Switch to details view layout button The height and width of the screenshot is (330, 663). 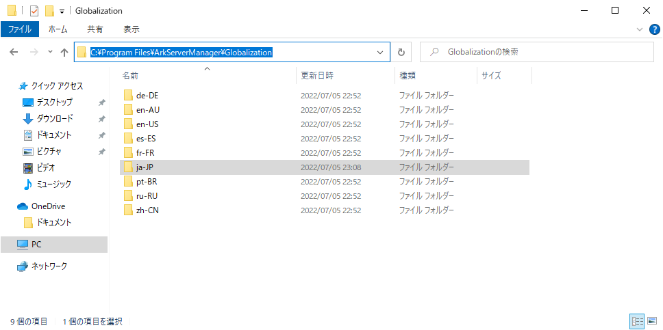click(637, 322)
